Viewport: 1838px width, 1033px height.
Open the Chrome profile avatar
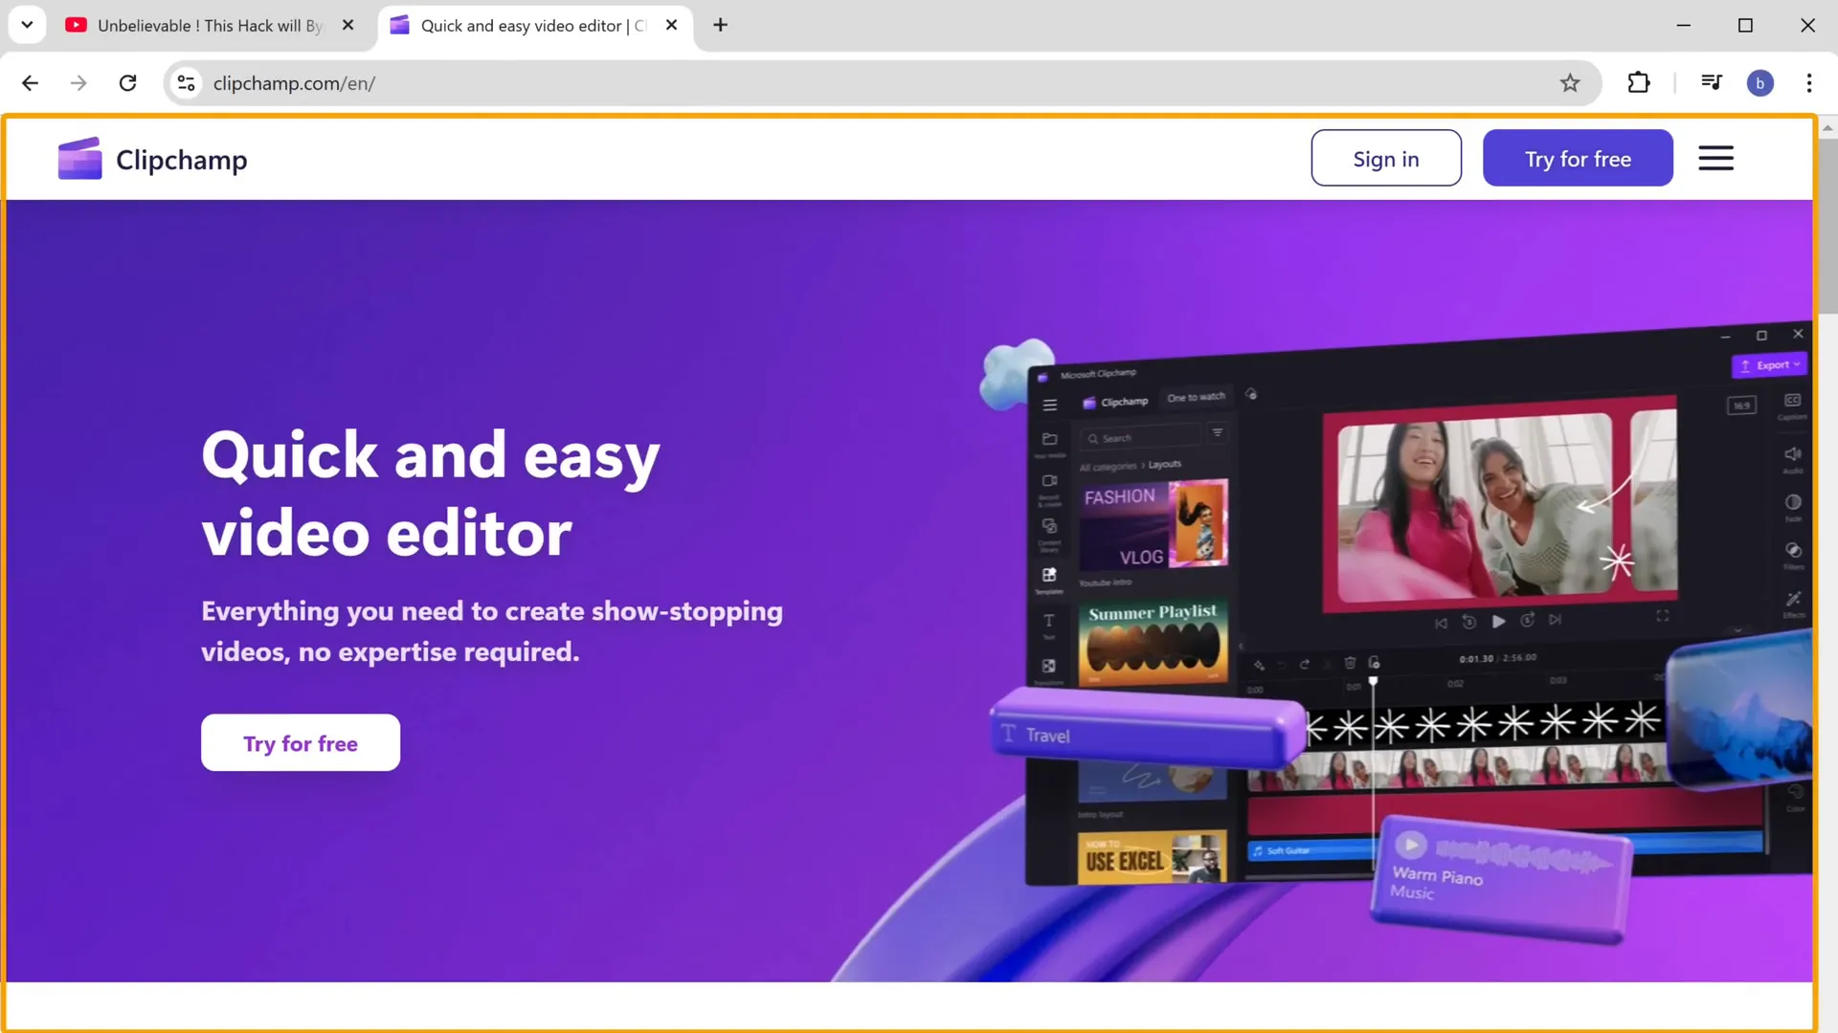click(1760, 83)
